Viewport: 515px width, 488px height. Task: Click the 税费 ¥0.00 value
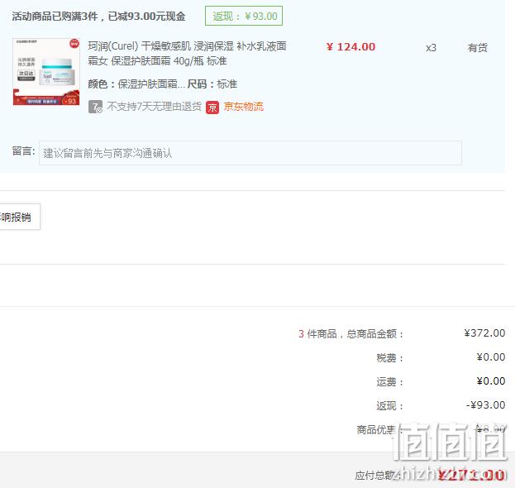[491, 357]
